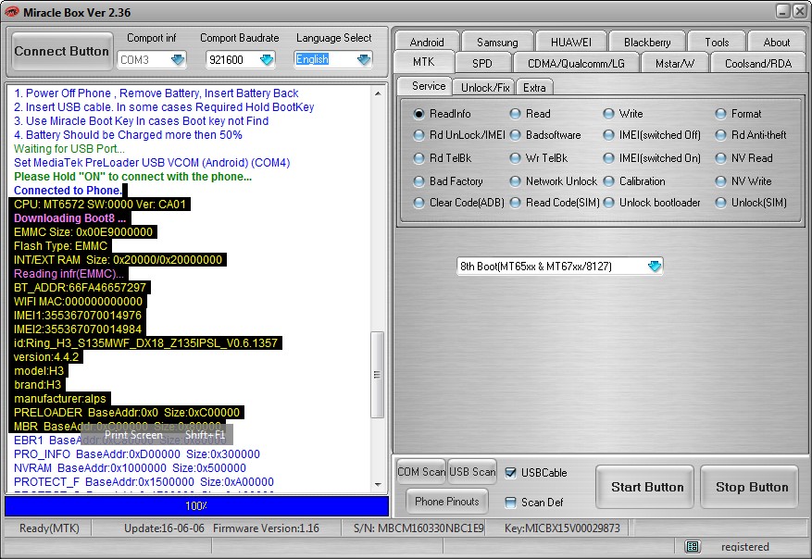Open Phone Pinouts
The width and height of the screenshot is (812, 559).
pos(447,501)
